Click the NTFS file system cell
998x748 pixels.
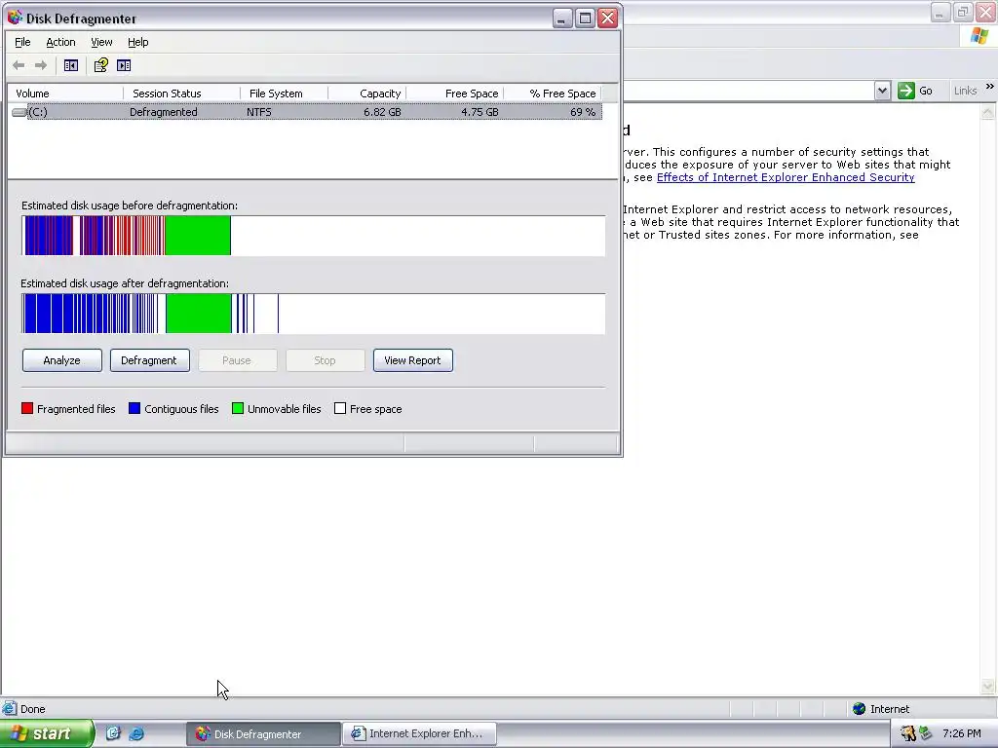point(259,112)
